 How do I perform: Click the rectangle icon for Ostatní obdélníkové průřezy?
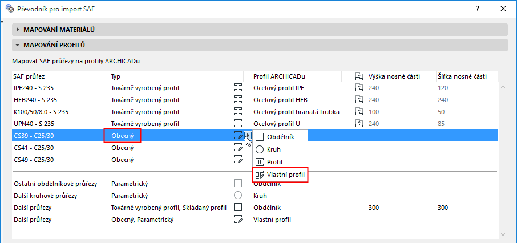click(238, 183)
